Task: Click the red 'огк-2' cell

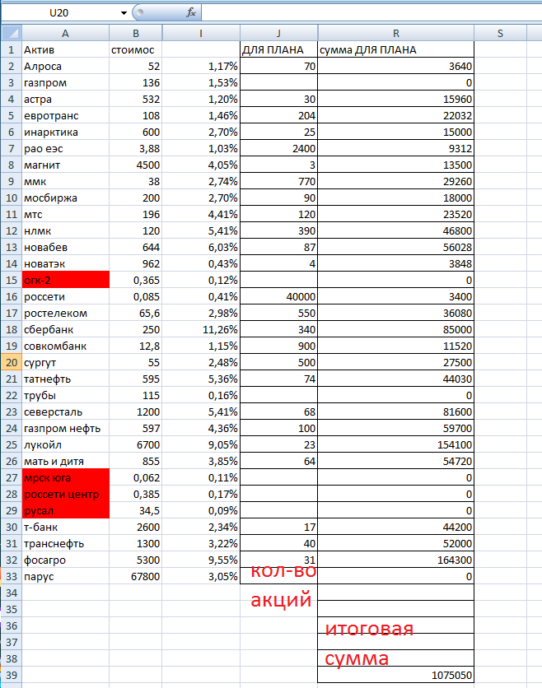Action: pyautogui.click(x=65, y=280)
